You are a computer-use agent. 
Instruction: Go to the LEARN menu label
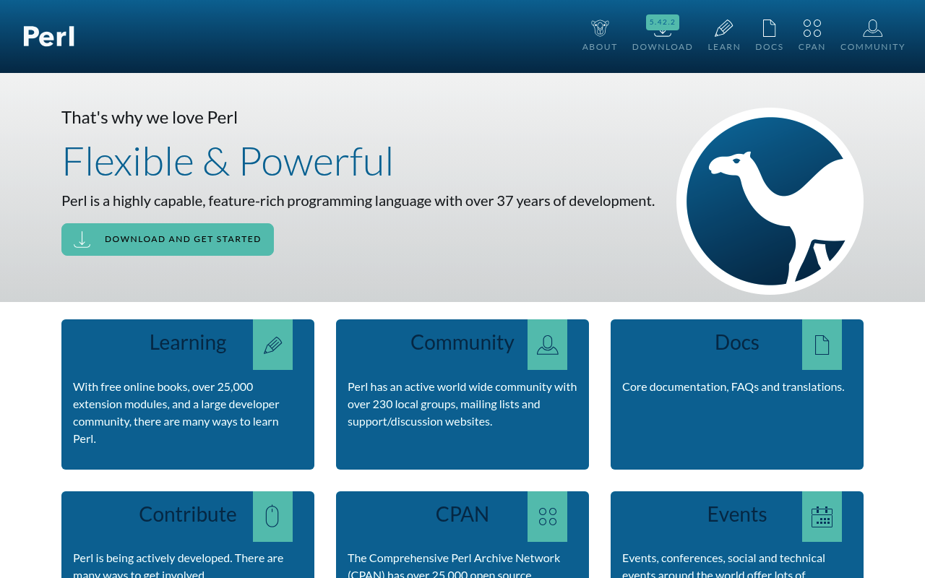[x=724, y=47]
